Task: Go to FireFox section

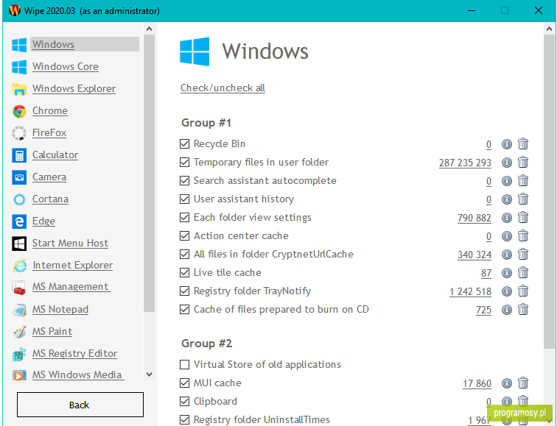Action: [x=49, y=133]
